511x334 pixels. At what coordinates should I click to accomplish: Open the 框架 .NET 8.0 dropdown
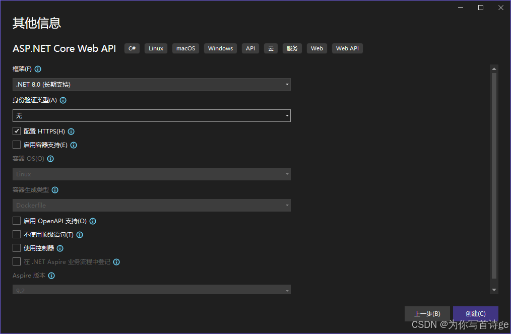coord(152,85)
